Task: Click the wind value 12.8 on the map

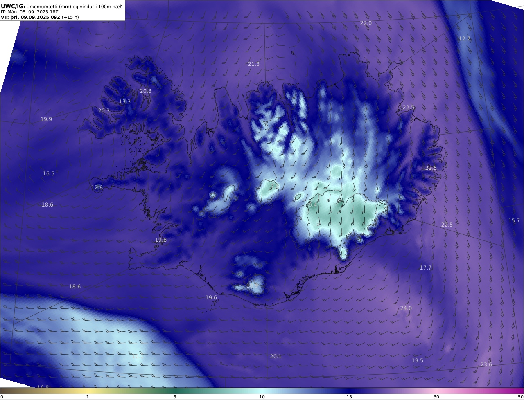Action: pyautogui.click(x=97, y=188)
